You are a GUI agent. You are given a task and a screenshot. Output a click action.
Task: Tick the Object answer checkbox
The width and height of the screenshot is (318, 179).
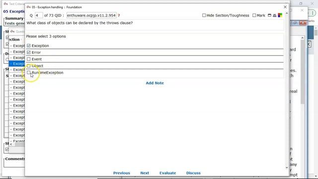[x=29, y=66]
